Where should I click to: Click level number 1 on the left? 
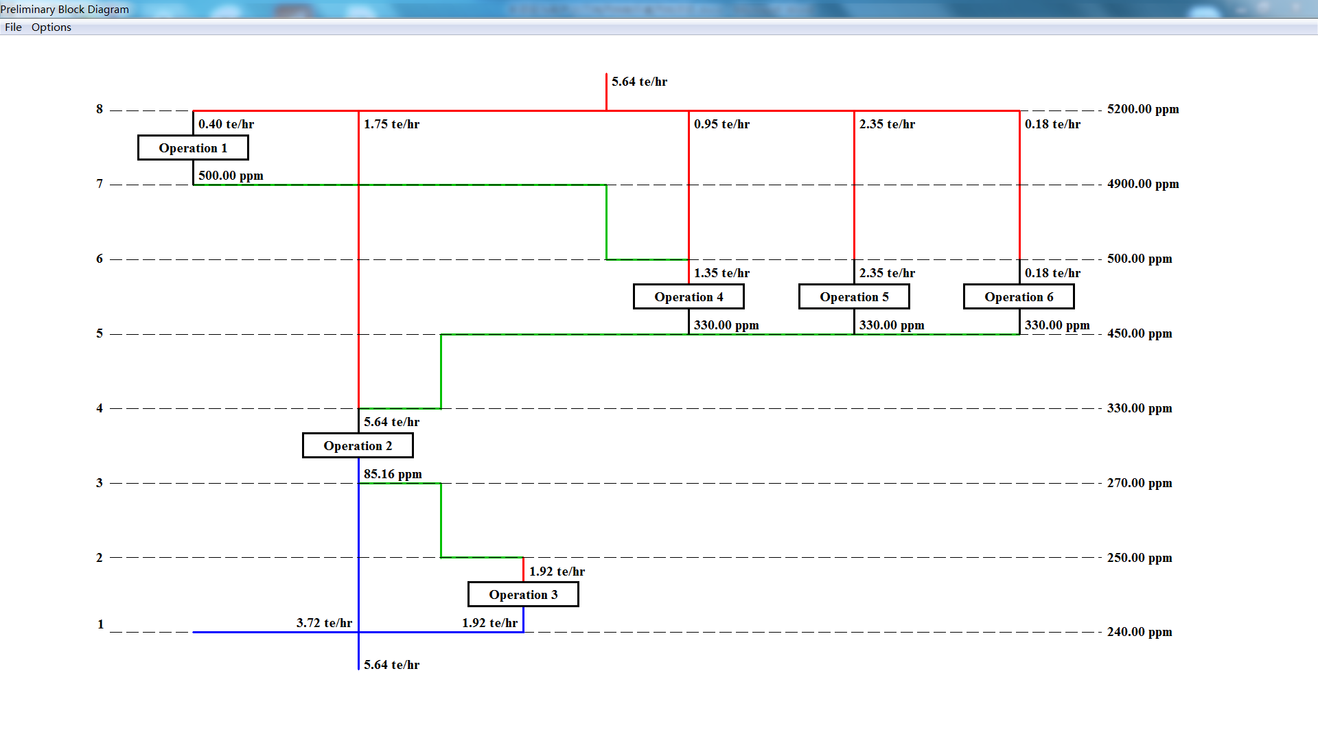100,624
